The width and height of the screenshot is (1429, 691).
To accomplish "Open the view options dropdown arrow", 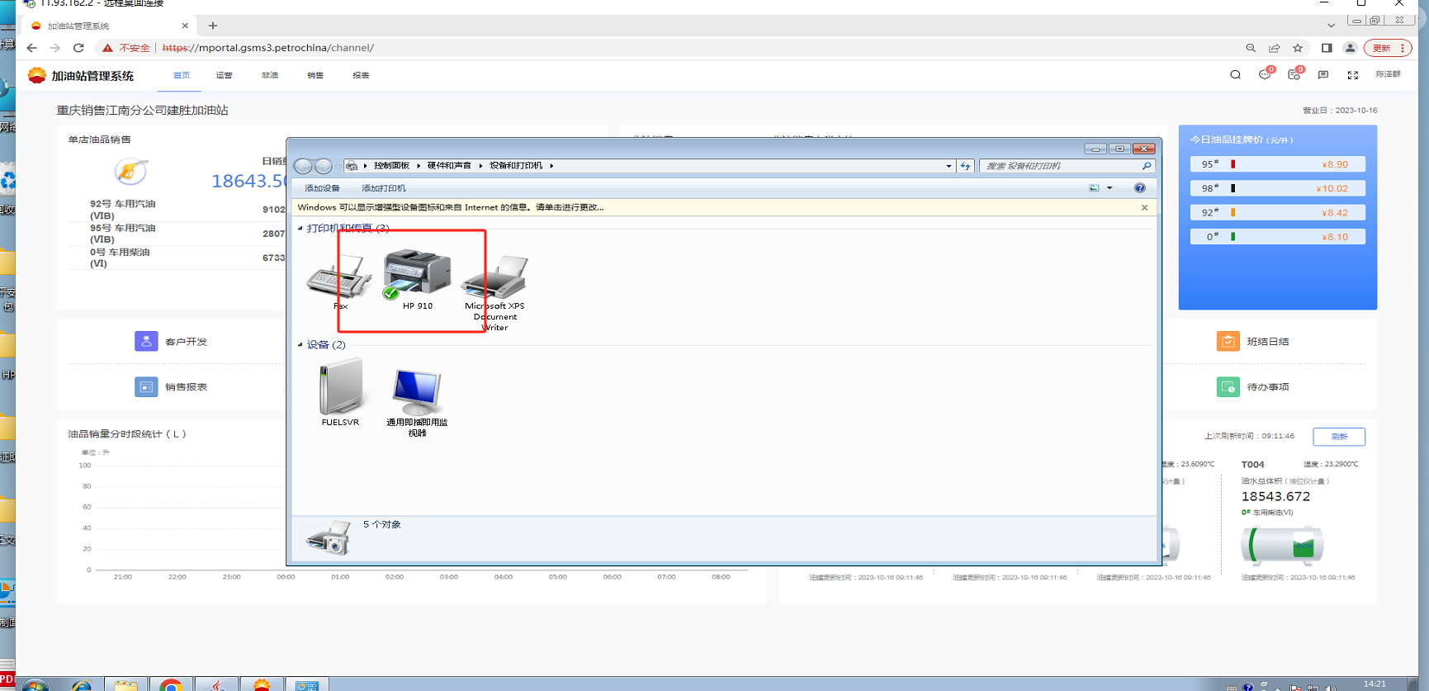I will pos(1110,188).
